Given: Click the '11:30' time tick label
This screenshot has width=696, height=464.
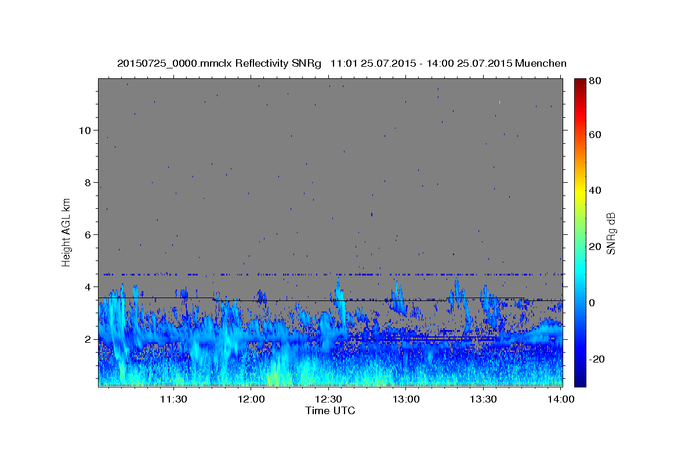Looking at the screenshot, I should (x=173, y=399).
